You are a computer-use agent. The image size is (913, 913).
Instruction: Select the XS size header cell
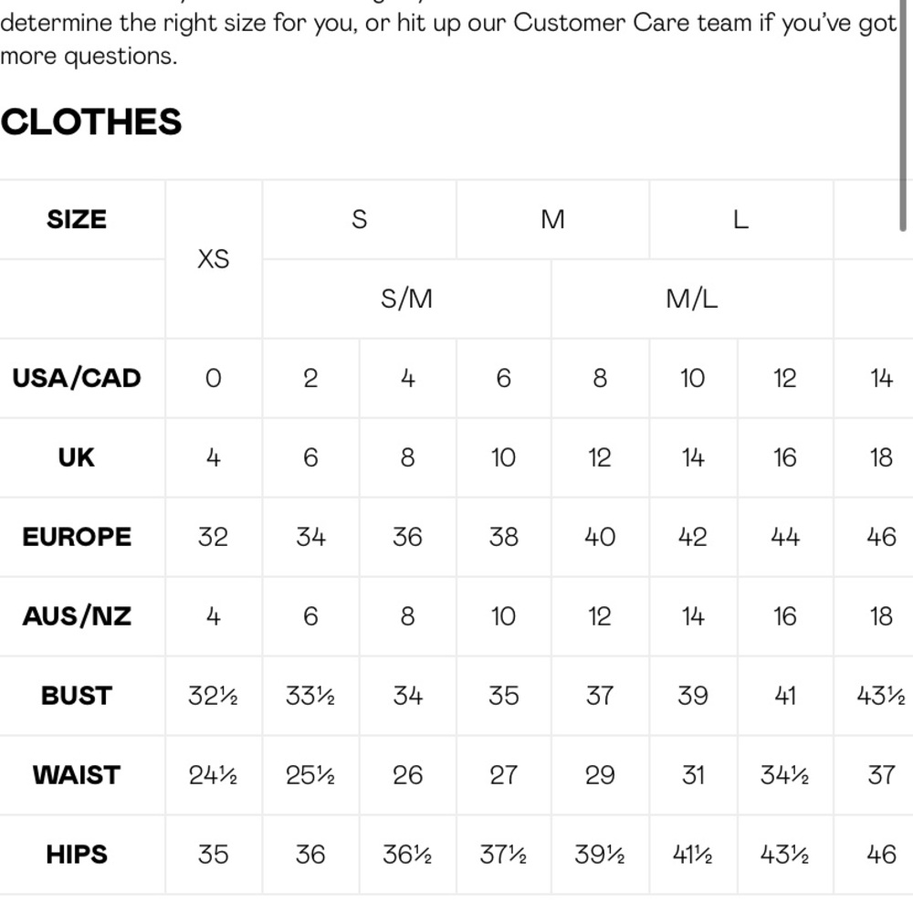tap(214, 259)
